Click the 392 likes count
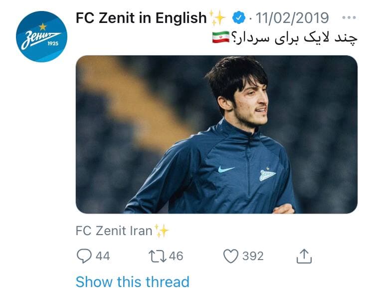Screen dimensions: 374x306 coord(253,256)
